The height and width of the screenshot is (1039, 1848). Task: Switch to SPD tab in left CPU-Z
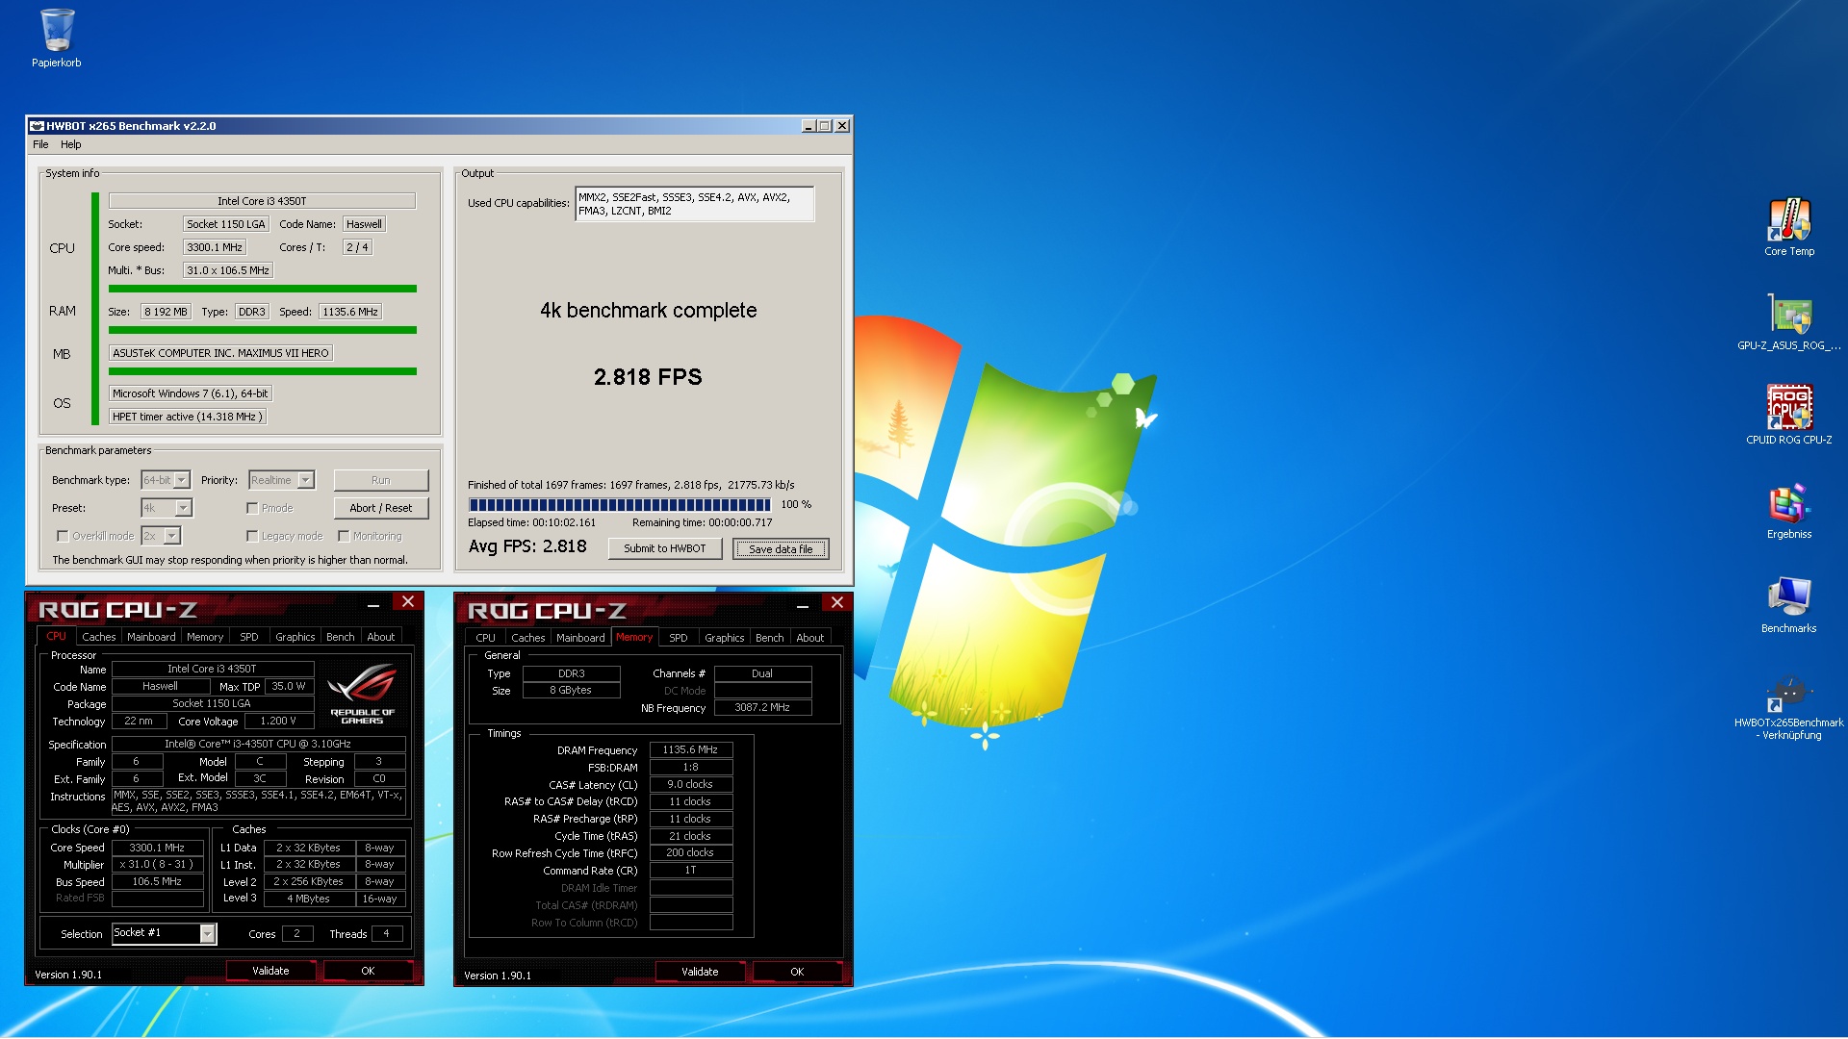(249, 637)
